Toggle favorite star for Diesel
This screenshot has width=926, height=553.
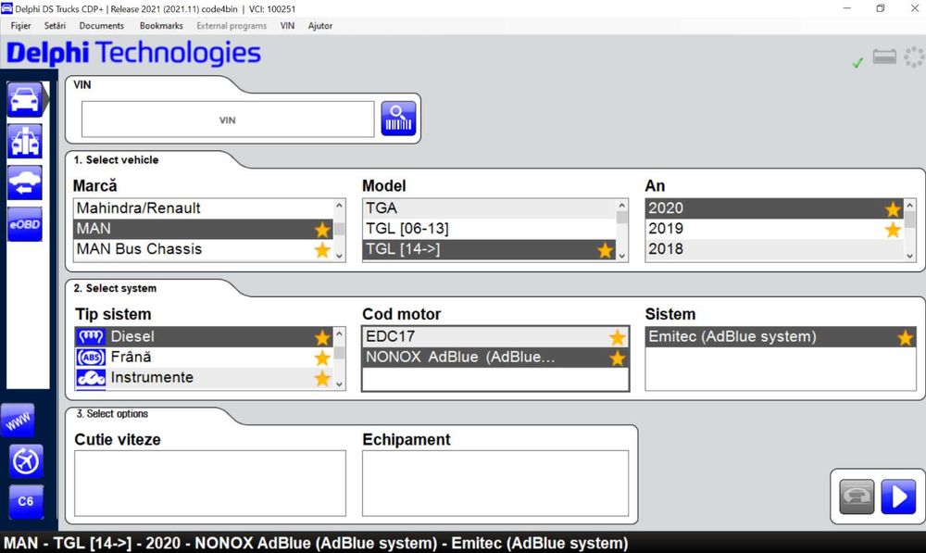pyautogui.click(x=322, y=337)
